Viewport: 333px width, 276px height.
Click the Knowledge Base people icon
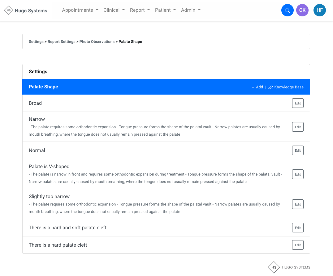click(270, 87)
